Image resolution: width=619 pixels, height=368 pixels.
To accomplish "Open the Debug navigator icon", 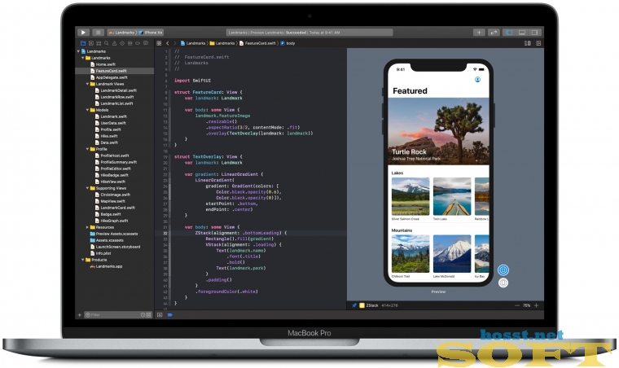I will [130, 43].
